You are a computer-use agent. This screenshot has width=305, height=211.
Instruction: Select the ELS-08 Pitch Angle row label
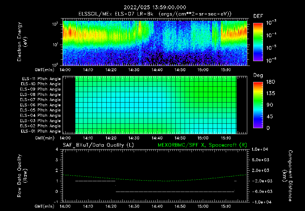point(40,94)
